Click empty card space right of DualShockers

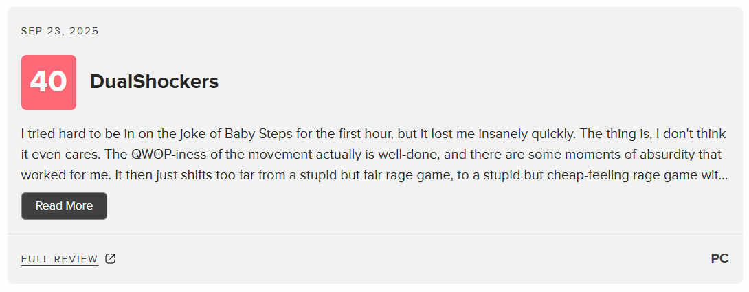click(x=478, y=82)
